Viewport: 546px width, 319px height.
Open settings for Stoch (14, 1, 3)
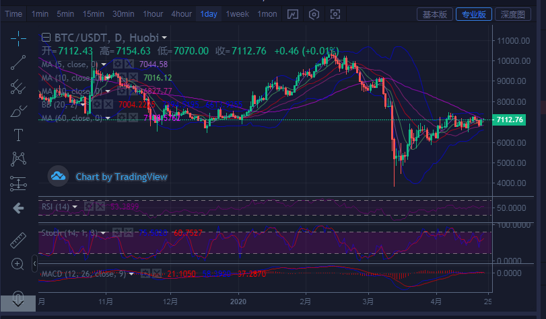click(117, 232)
